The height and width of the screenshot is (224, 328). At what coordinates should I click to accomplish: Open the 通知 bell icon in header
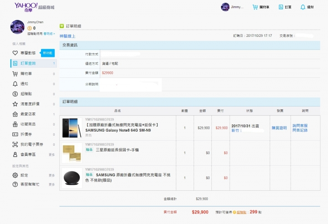302,7
